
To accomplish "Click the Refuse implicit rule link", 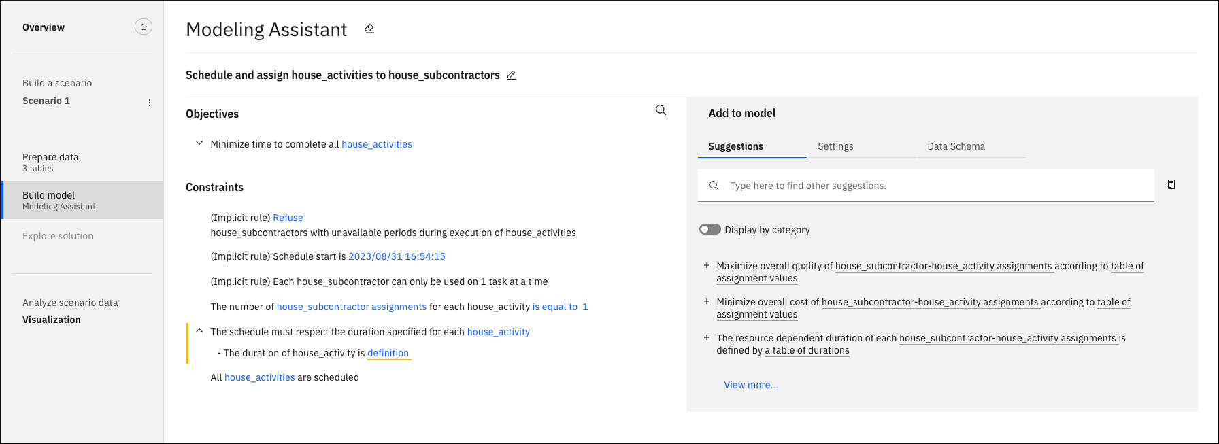I will [x=288, y=218].
